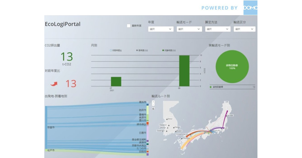Click the 前年度CO2 legend square marker
Image resolution: width=302 pixels, height=158 pixels.
pos(137,50)
